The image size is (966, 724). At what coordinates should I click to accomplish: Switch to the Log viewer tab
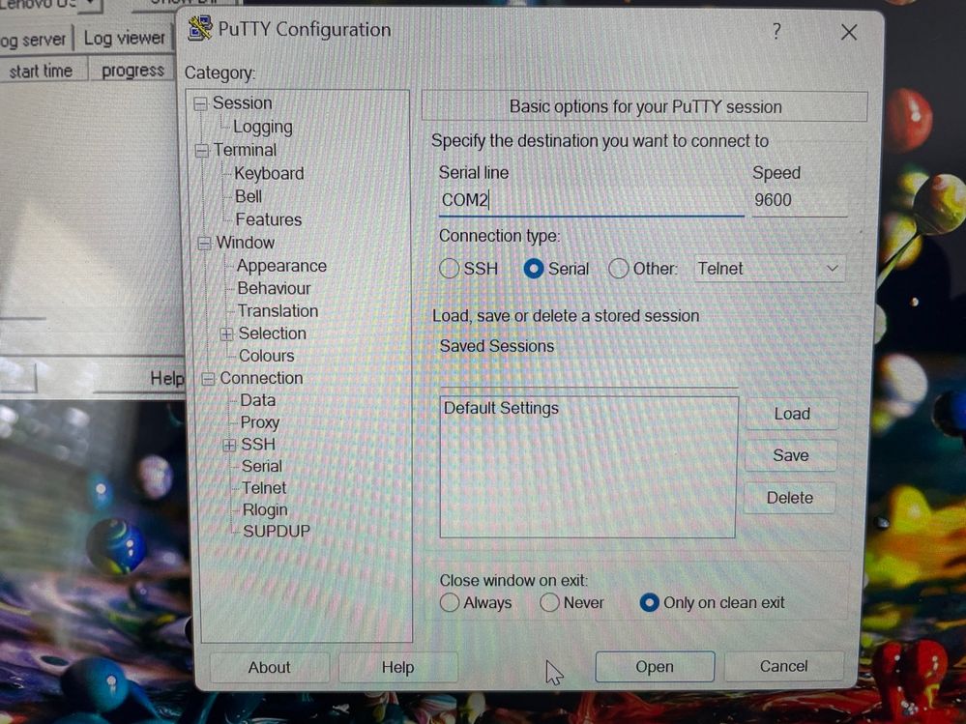coord(123,39)
